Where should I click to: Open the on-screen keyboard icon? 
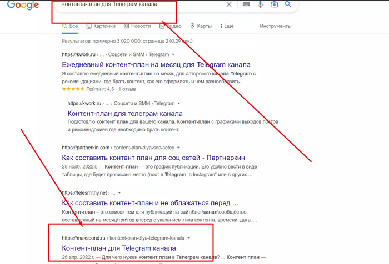(246, 4)
